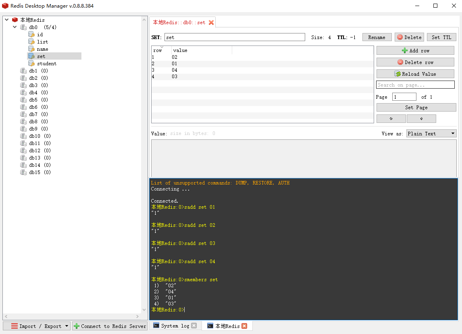Image resolution: width=462 pixels, height=334 pixels.
Task: Reload the set value
Action: (x=416, y=74)
